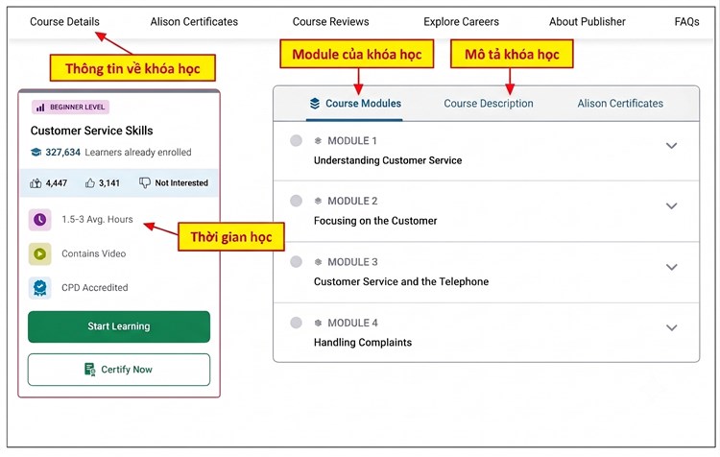Screen dimensions: 720x457
Task: Click the Focusing on the Customer module title
Action: [375, 221]
